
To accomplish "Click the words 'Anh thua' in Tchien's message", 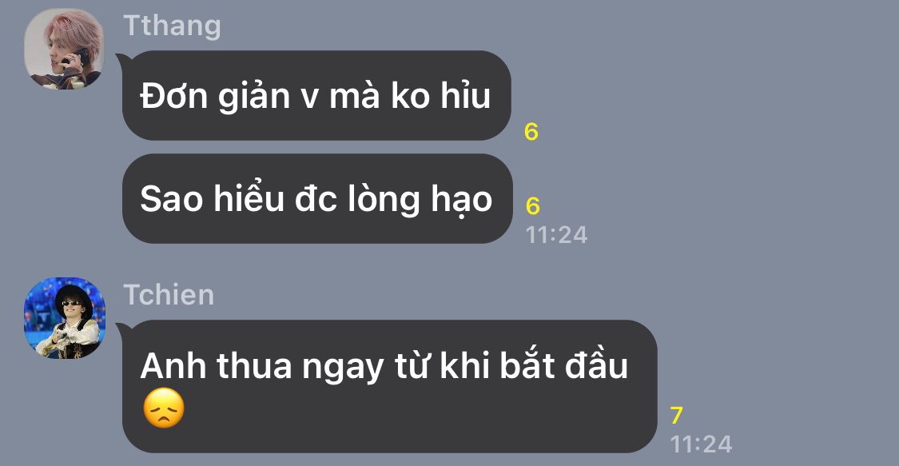I will coord(217,366).
